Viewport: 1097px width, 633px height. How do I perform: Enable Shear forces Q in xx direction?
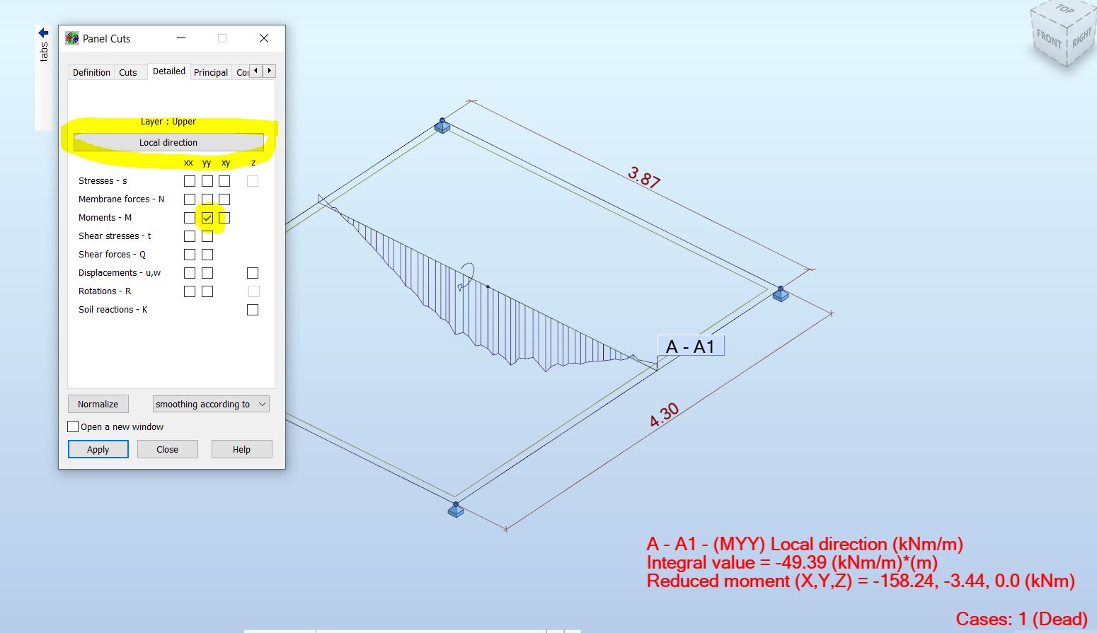tap(189, 254)
